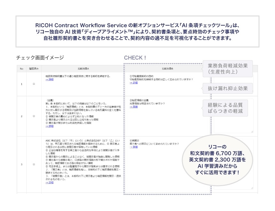Open 詳細 link under 機密保持契約書 clause in row 1
Screen dimensions: 275x211
click(x=49, y=79)
